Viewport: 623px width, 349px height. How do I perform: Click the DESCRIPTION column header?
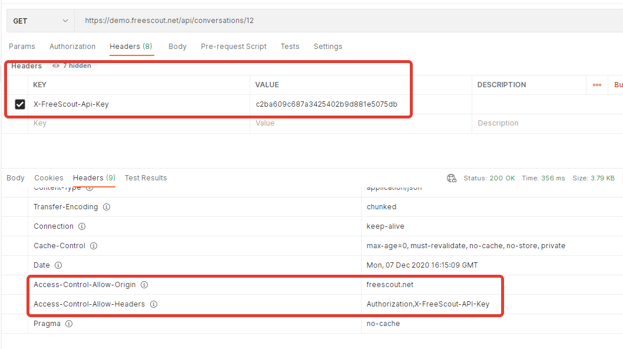pos(502,85)
